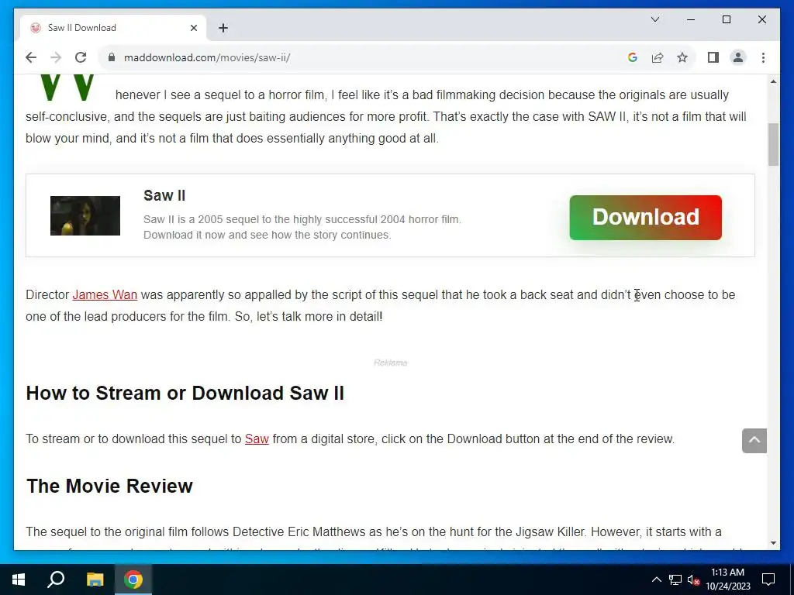Open the Chrome side panel
794x595 pixels.
713,57
